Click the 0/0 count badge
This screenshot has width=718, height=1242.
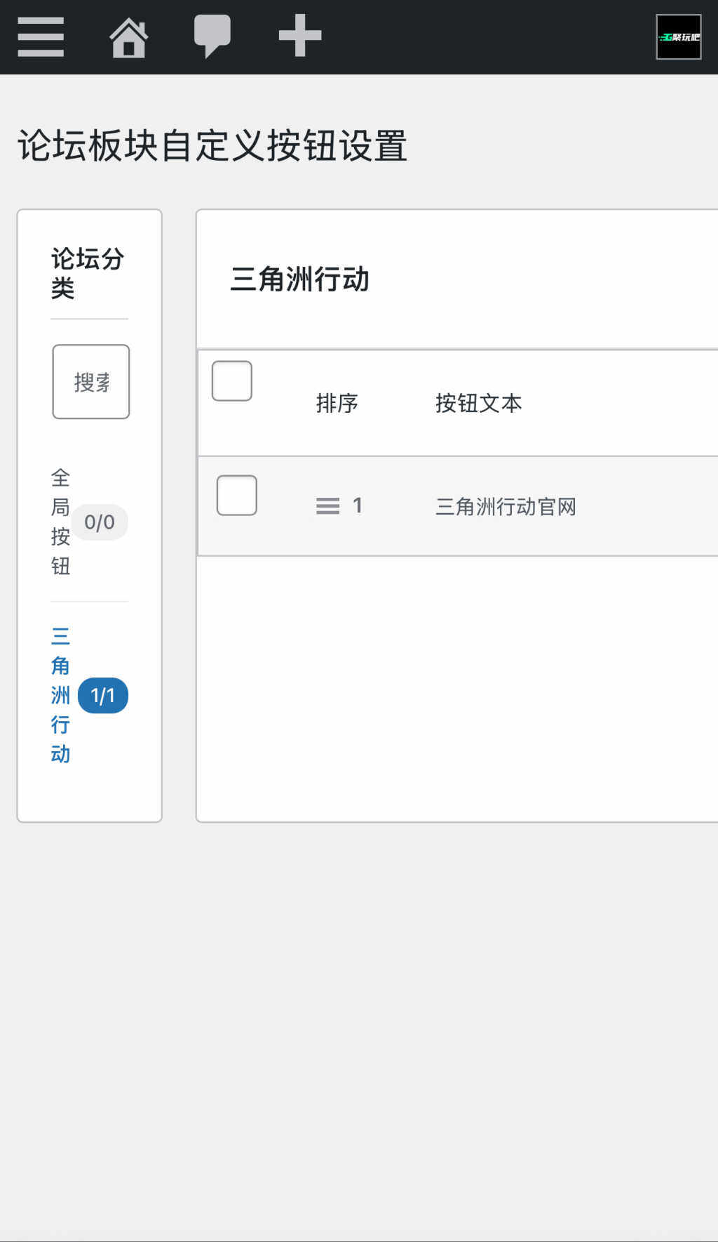(x=100, y=522)
